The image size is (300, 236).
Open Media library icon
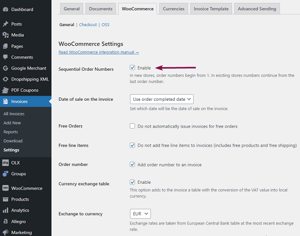pos(5,35)
